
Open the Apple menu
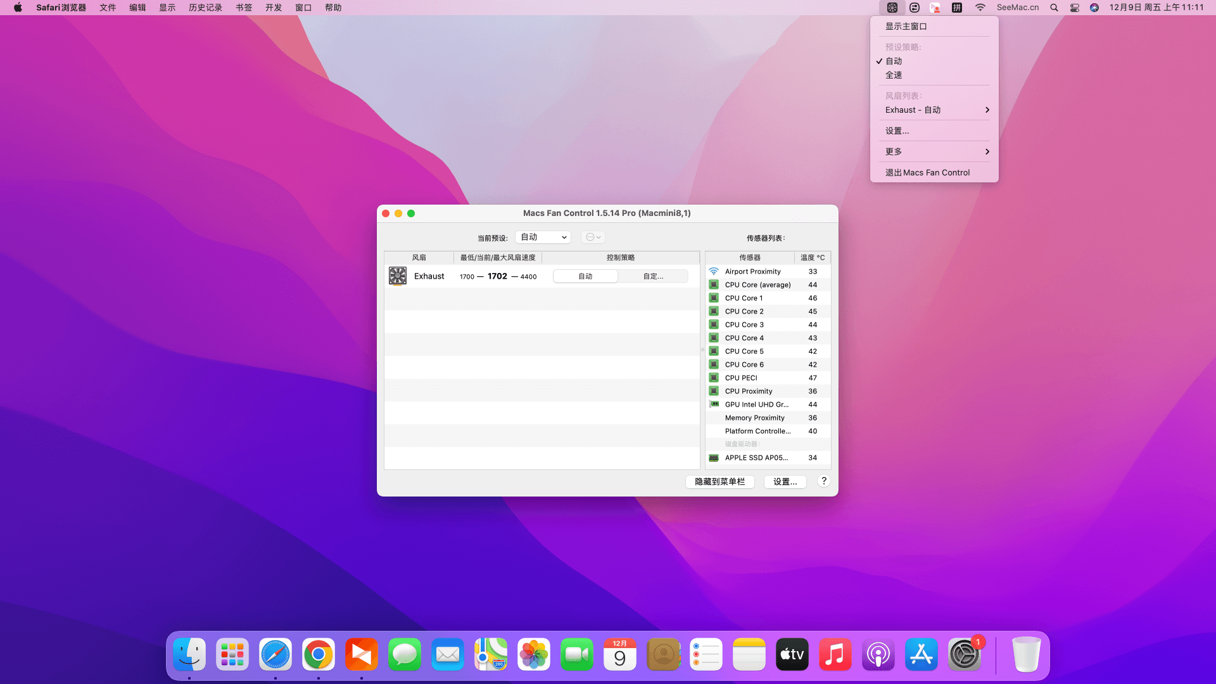18,8
